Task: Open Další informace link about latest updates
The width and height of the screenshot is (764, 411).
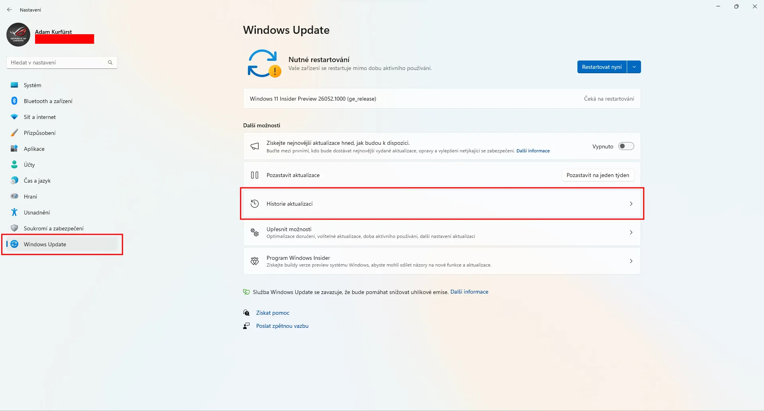Action: [x=533, y=151]
